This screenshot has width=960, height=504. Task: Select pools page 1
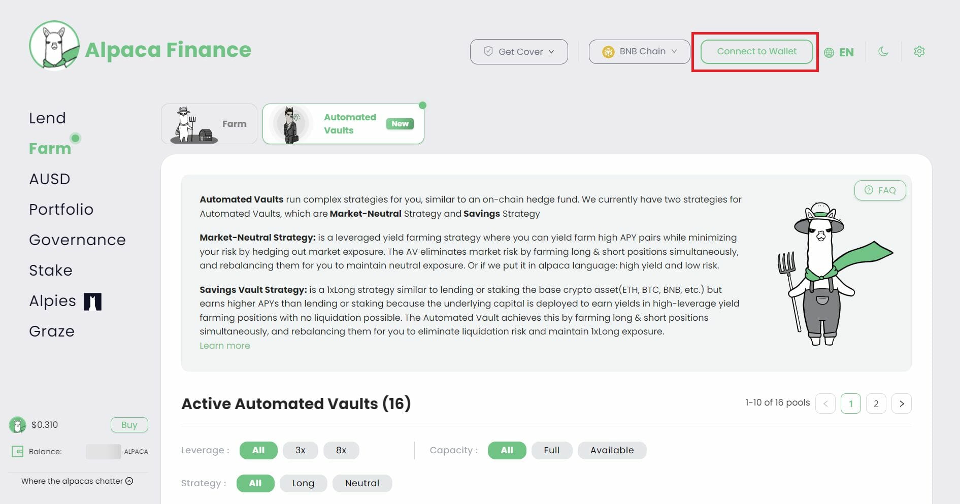851,404
